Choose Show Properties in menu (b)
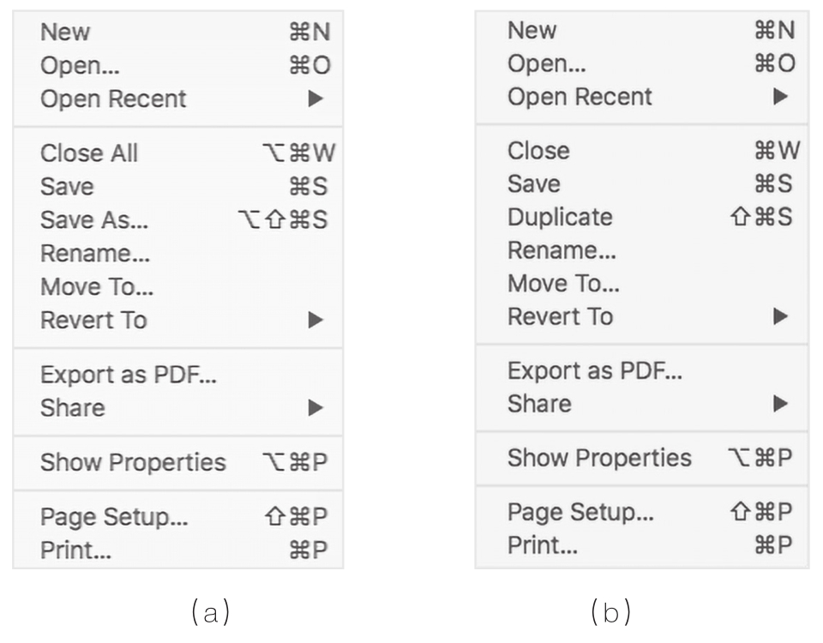 pyautogui.click(x=599, y=458)
